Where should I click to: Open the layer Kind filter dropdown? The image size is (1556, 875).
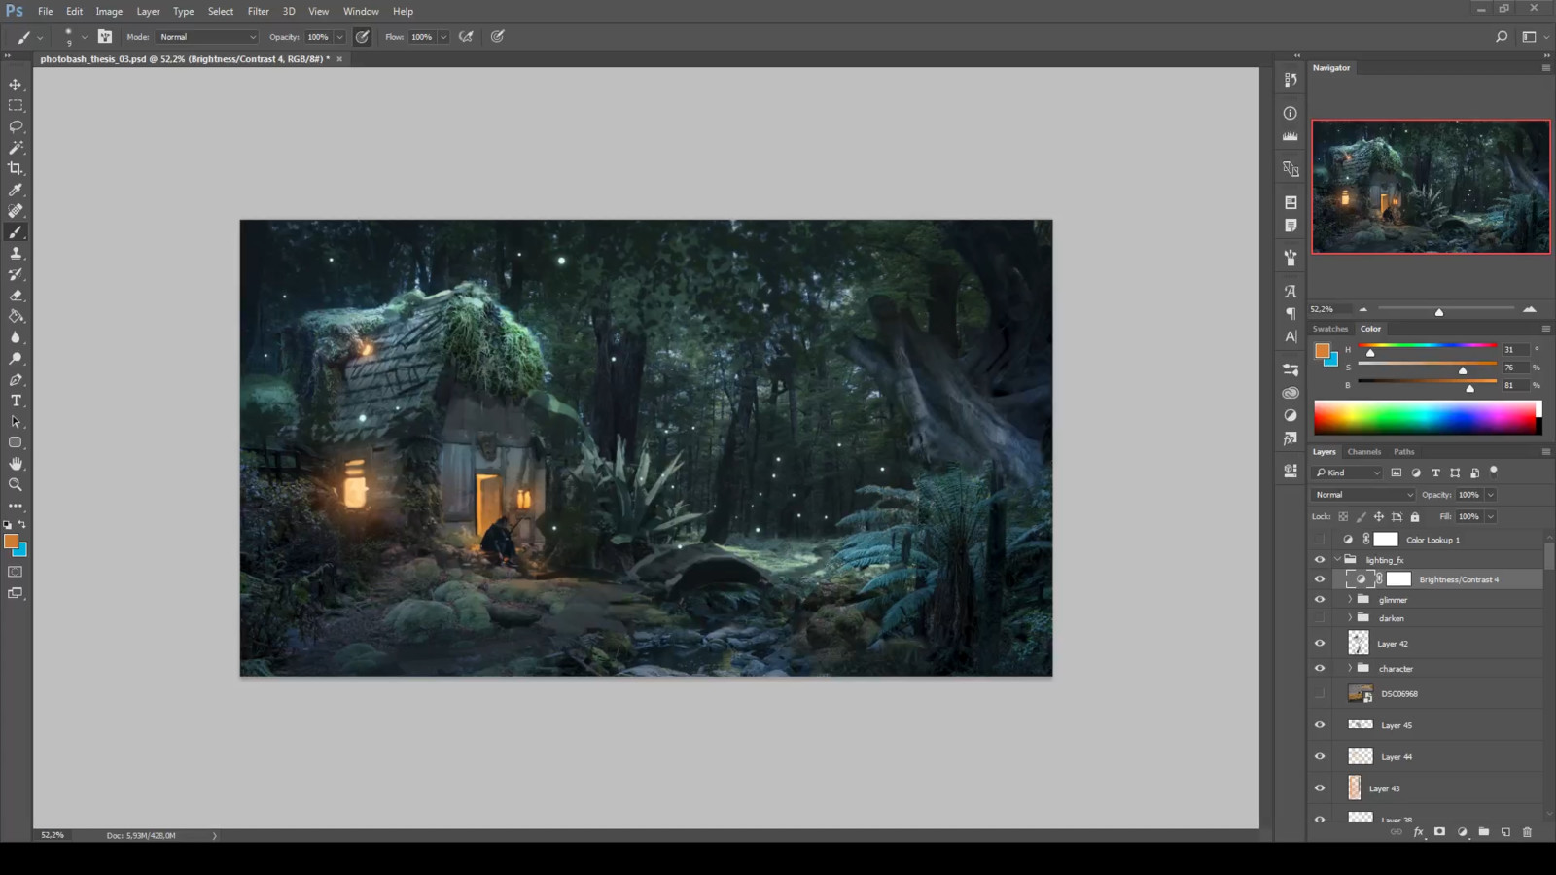[x=1347, y=472]
